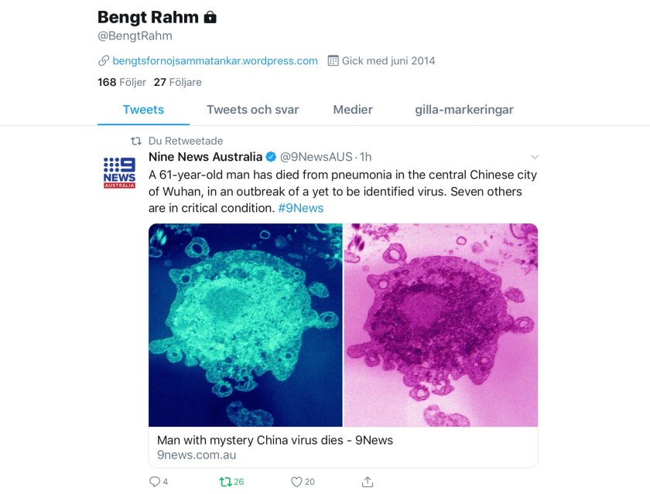Open the Tweets och svar tab
The image size is (650, 494).
pyautogui.click(x=252, y=110)
